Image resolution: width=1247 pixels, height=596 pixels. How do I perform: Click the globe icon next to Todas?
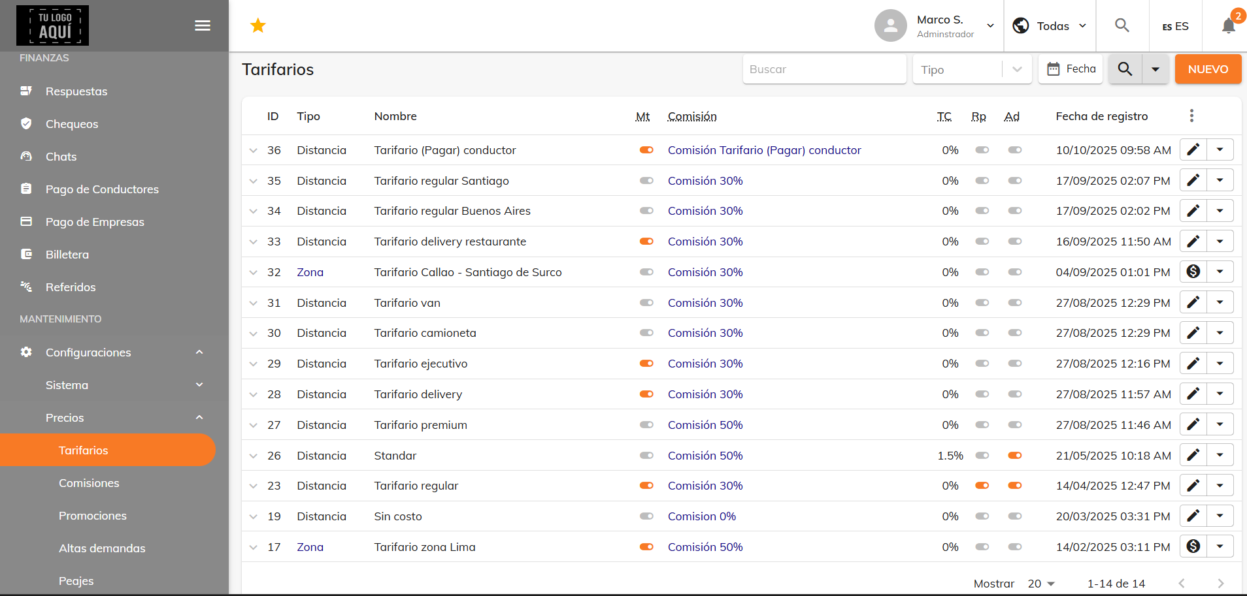coord(1021,25)
